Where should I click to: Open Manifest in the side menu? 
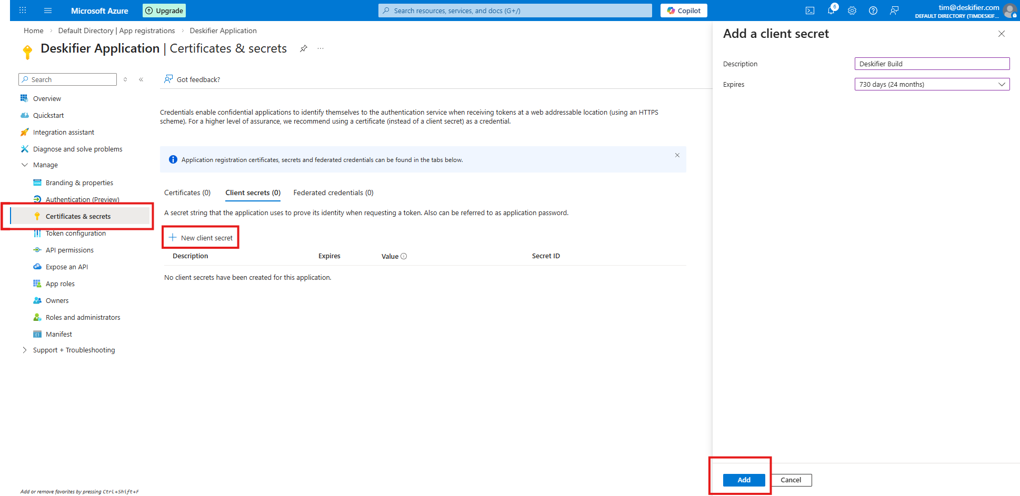(x=59, y=334)
